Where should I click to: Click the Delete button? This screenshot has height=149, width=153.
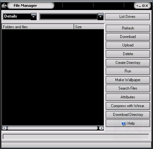128,54
